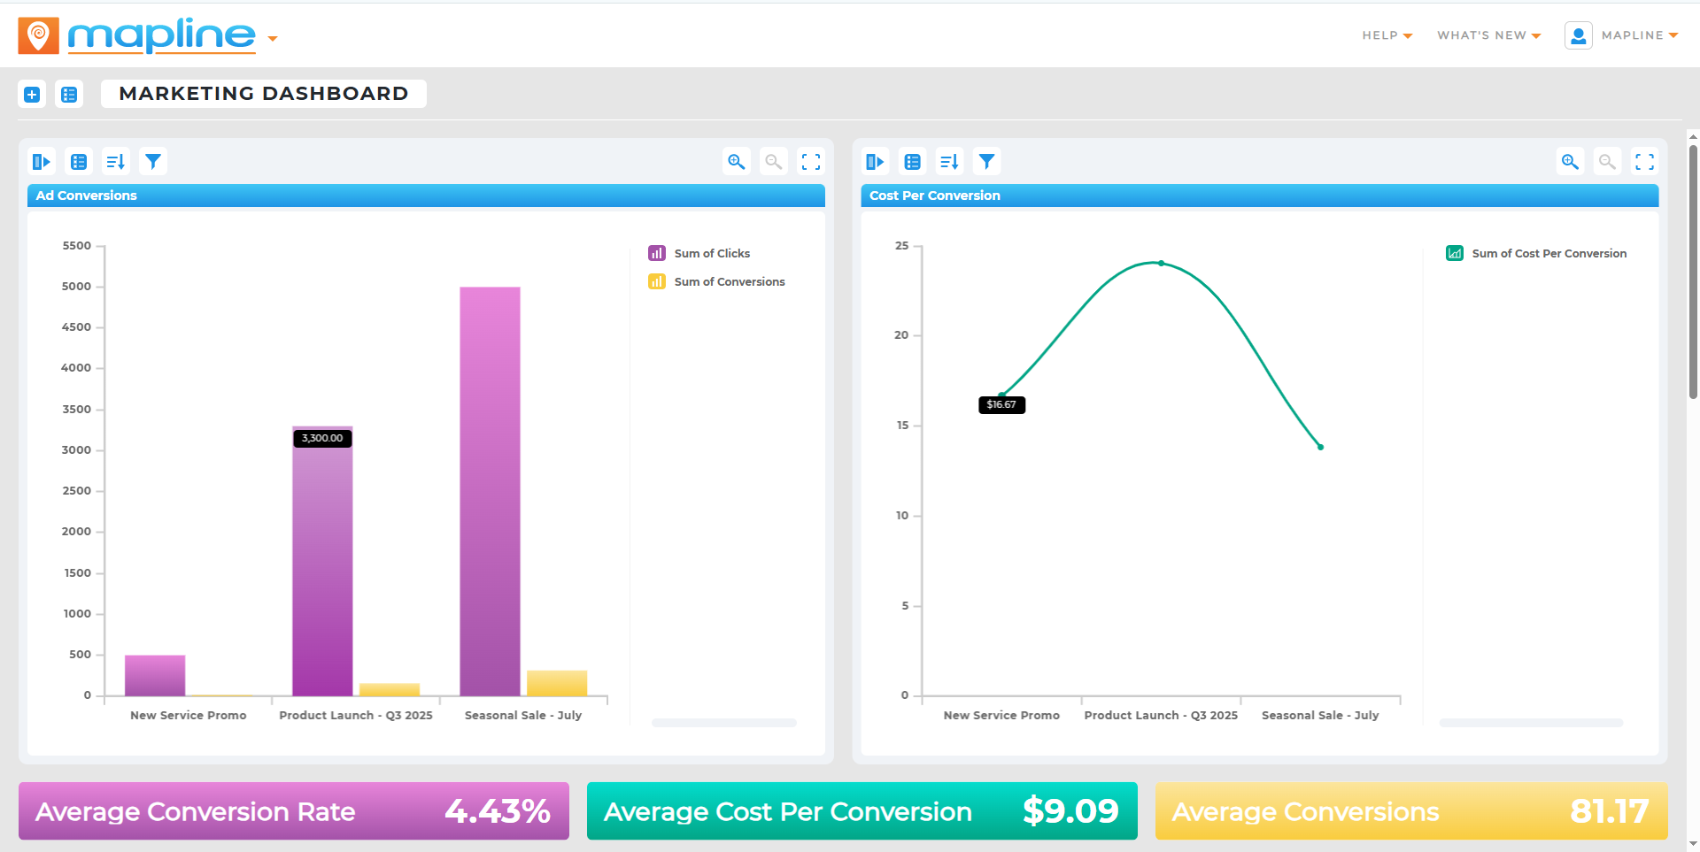Screen dimensions: 1700x852
Task: Open the What's New dropdown
Action: (x=1488, y=35)
